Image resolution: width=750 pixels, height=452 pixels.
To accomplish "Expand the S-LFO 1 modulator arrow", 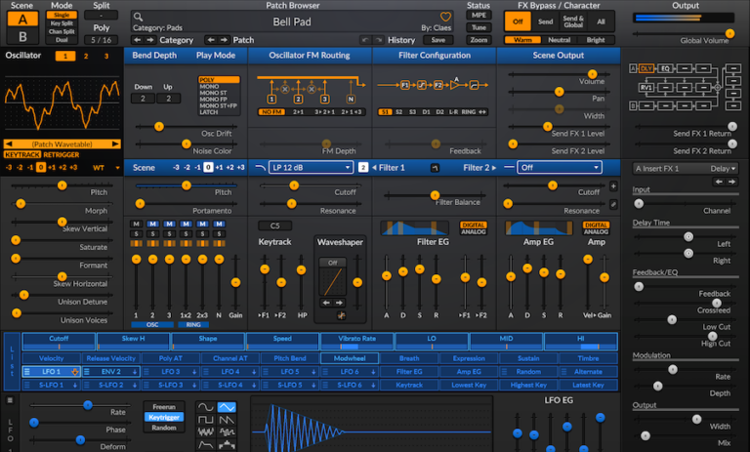I will 75,385.
